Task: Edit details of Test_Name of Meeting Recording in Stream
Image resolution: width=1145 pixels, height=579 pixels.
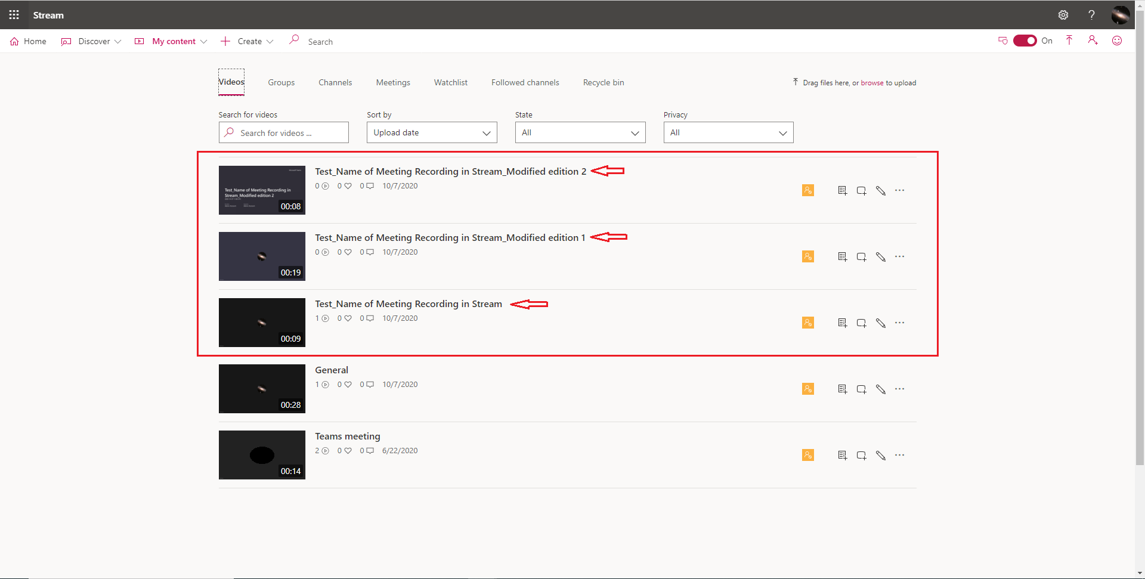Action: (x=880, y=323)
